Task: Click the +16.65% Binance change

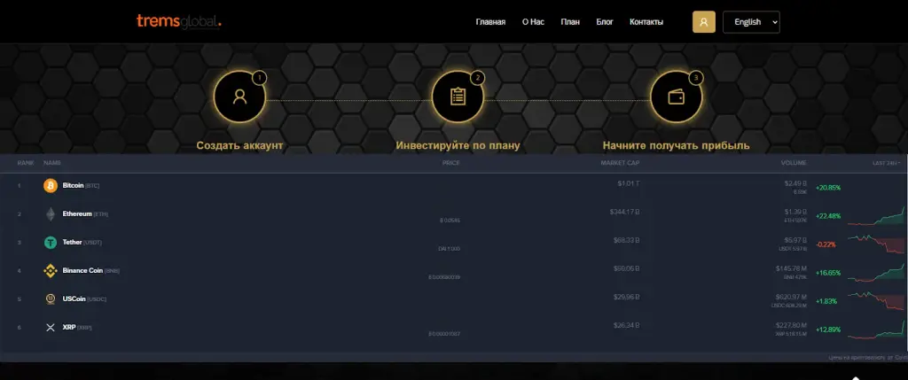Action: click(x=828, y=273)
